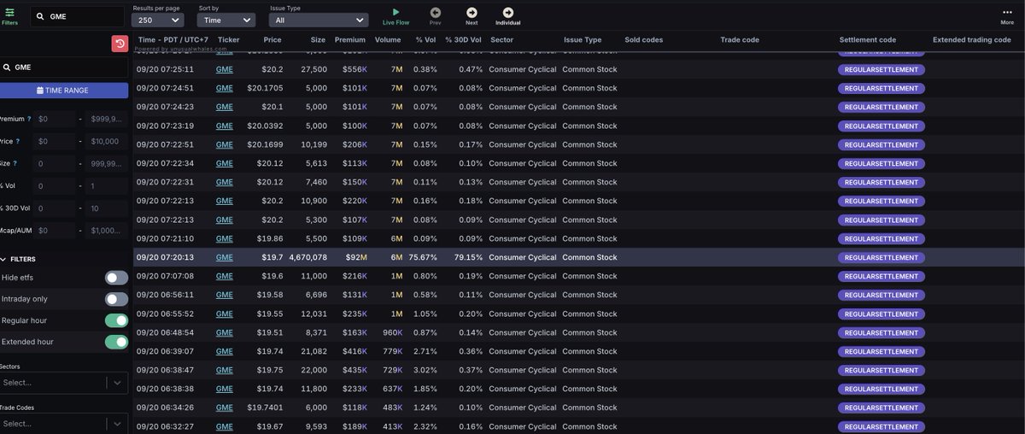Click the Premium column header
Viewport: 1025px width, 434px height.
tap(349, 40)
